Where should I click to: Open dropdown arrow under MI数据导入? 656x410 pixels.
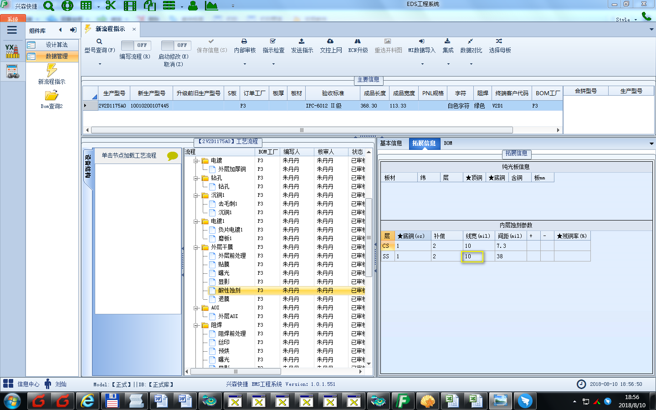point(422,64)
